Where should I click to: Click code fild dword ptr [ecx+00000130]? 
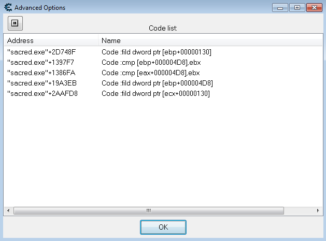157,93
